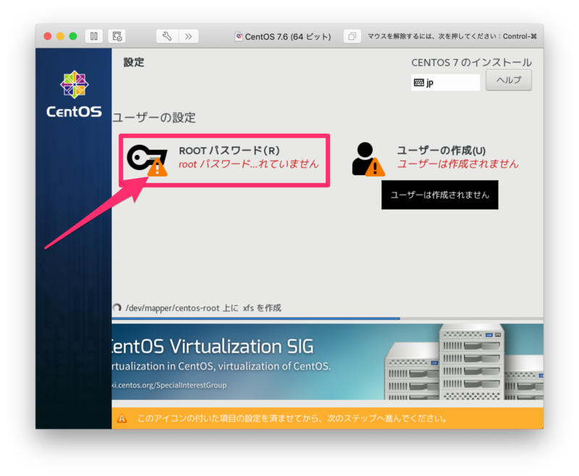Click the orange warning message text
This screenshot has width=579, height=476.
pos(292,418)
